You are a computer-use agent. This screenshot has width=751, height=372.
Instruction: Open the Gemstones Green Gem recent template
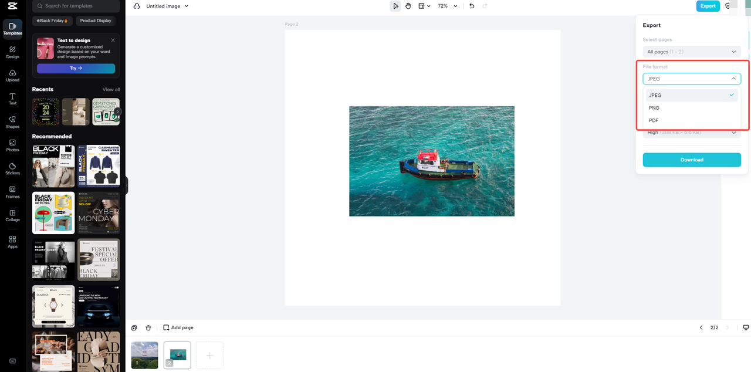(106, 111)
